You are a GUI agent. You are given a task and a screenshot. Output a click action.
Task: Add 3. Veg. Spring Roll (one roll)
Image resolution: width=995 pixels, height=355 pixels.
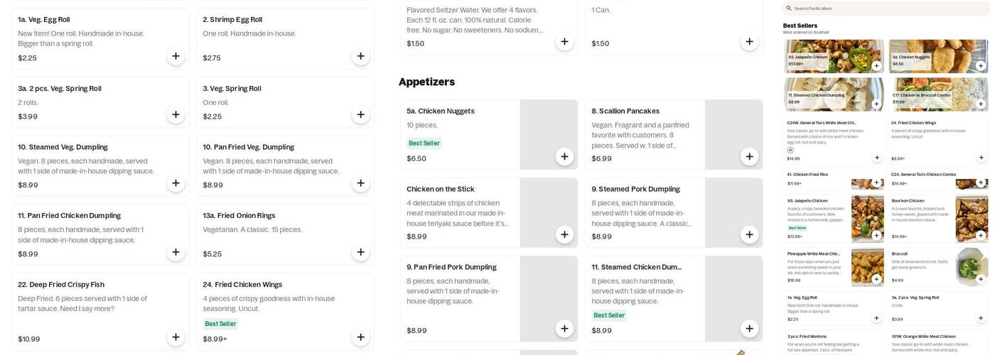[360, 115]
